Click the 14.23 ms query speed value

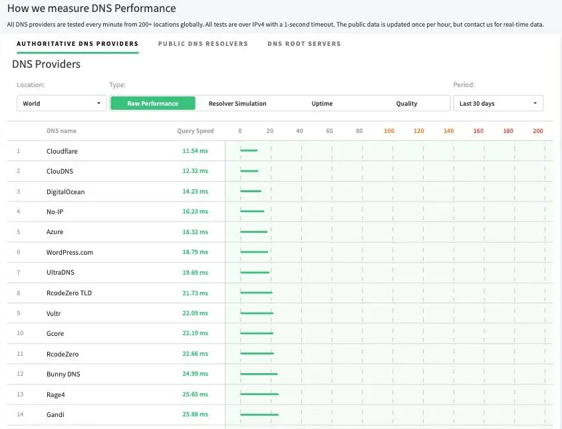(x=195, y=192)
